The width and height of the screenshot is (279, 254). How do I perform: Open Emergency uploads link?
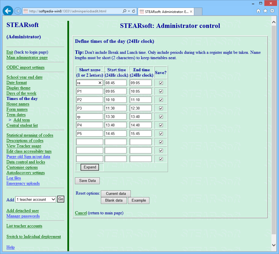click(x=23, y=183)
